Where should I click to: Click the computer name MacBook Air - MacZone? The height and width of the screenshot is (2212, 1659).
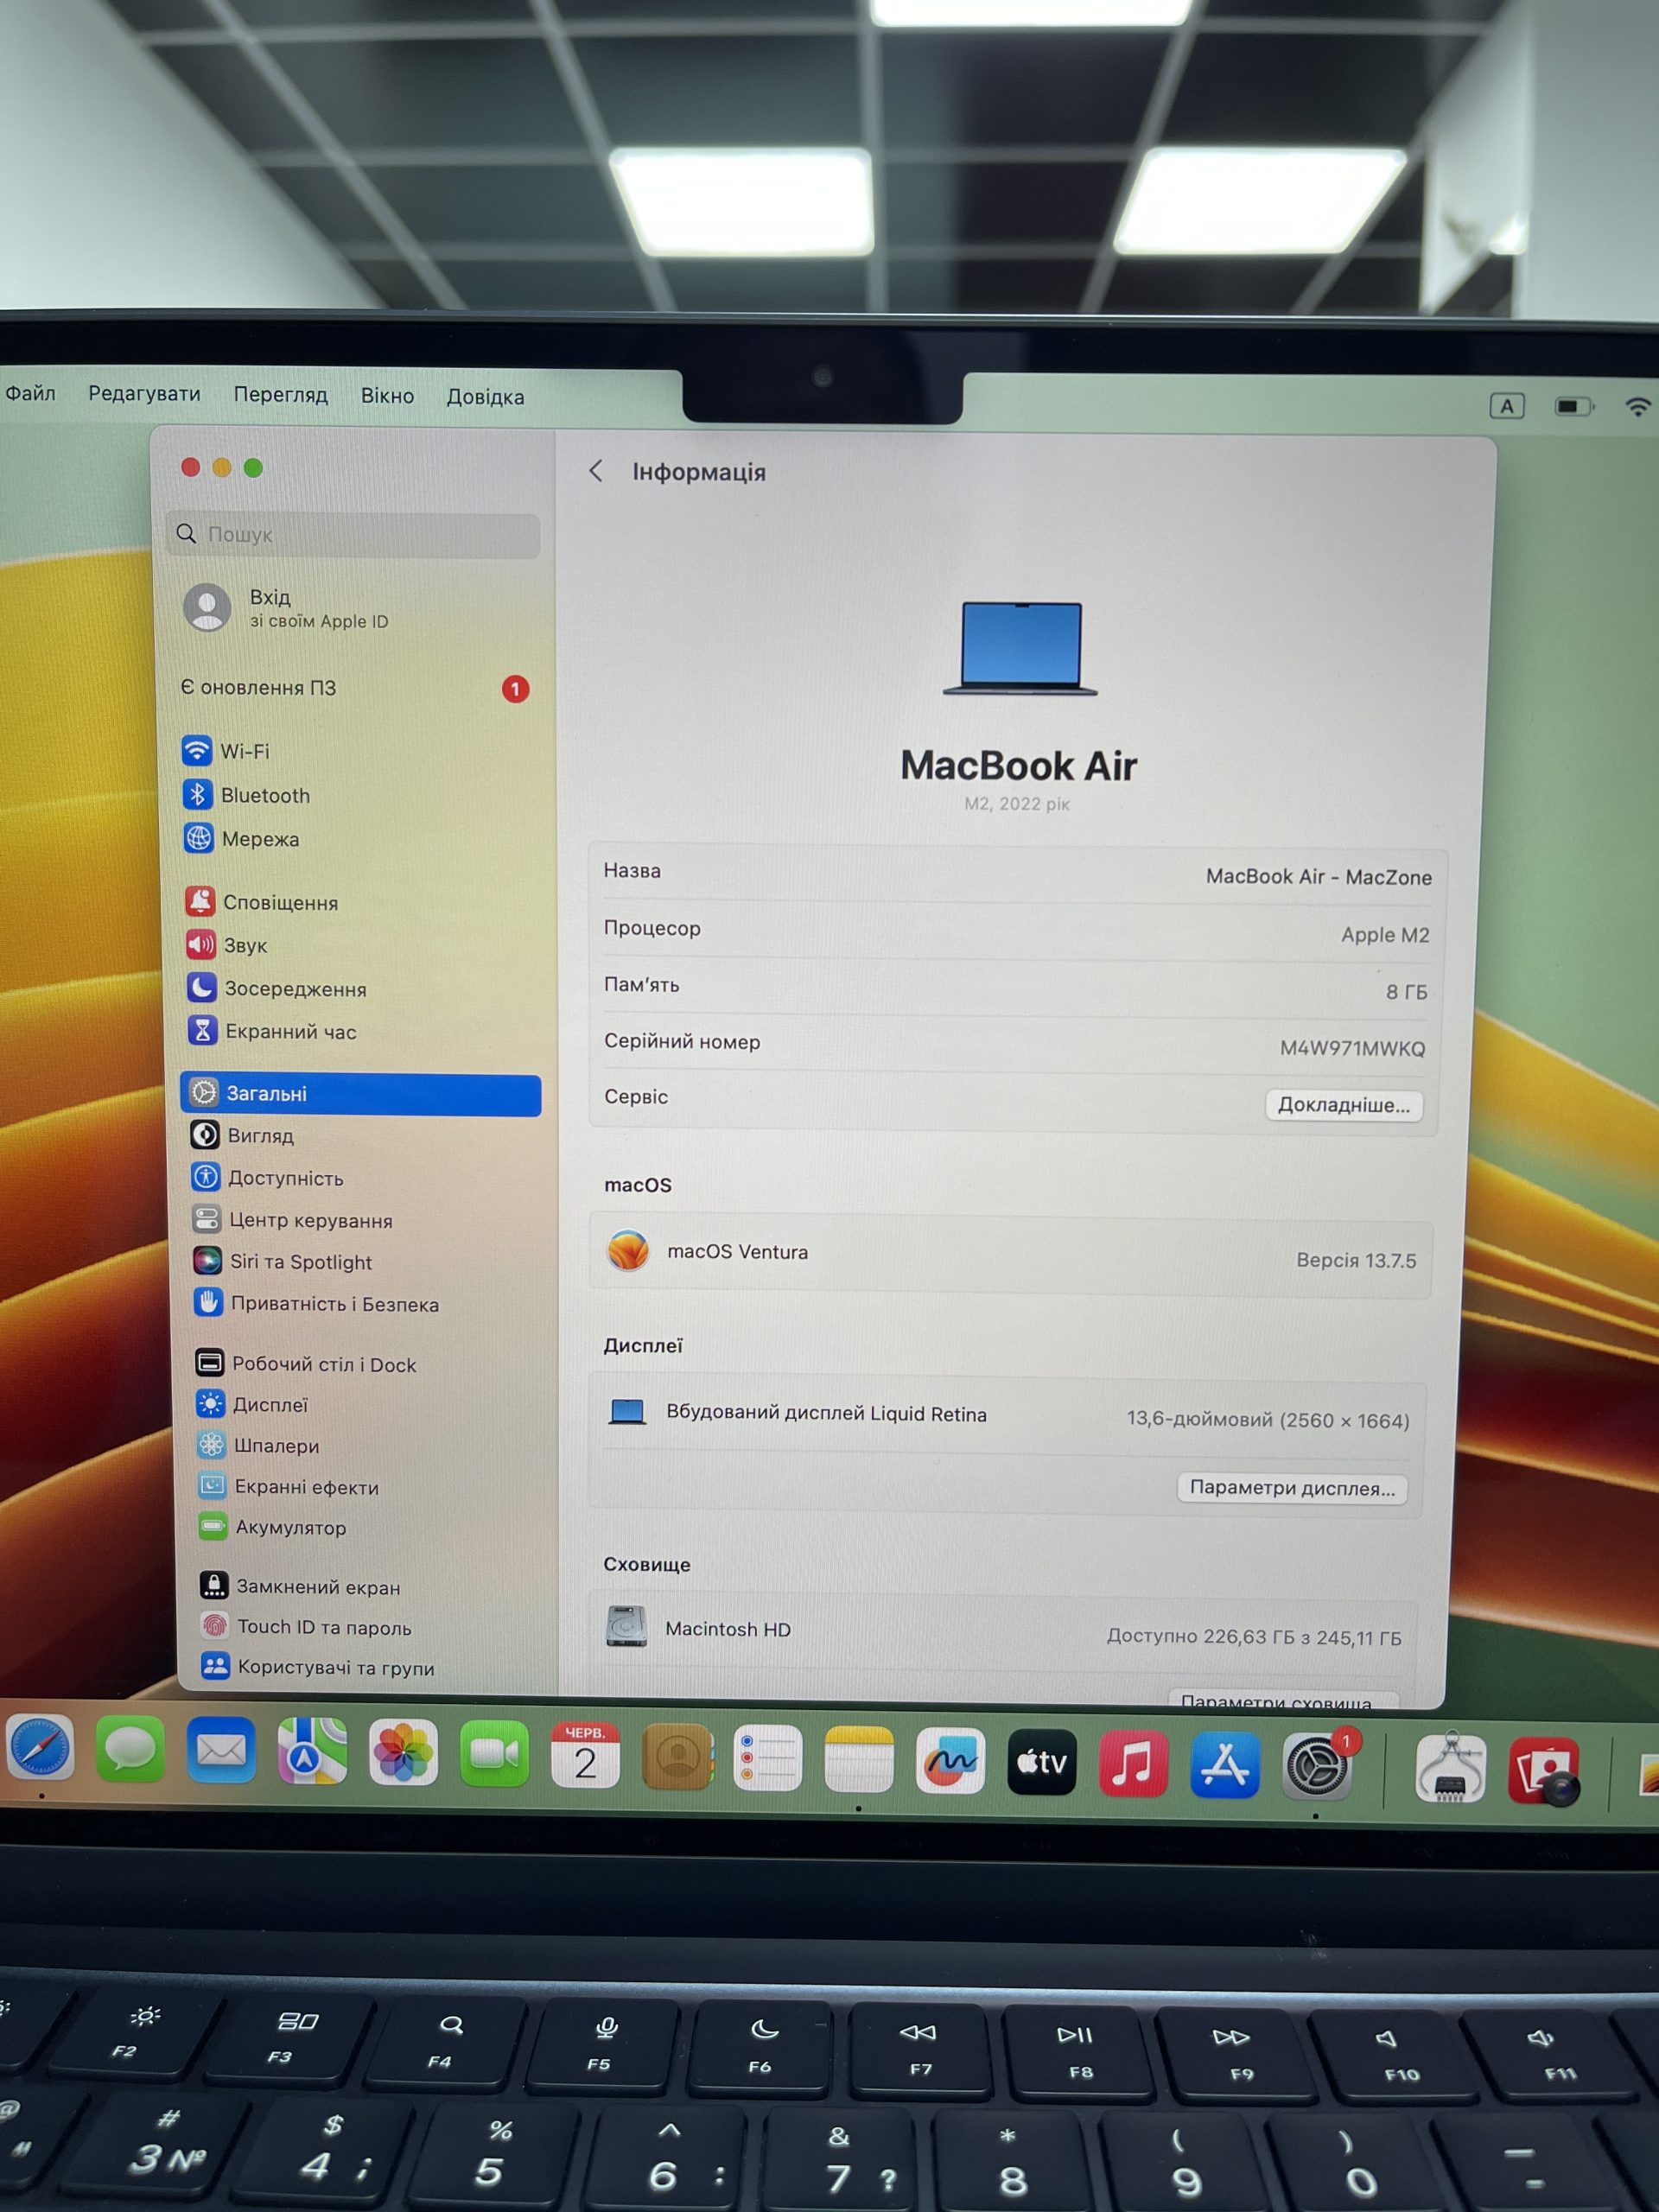[1318, 877]
